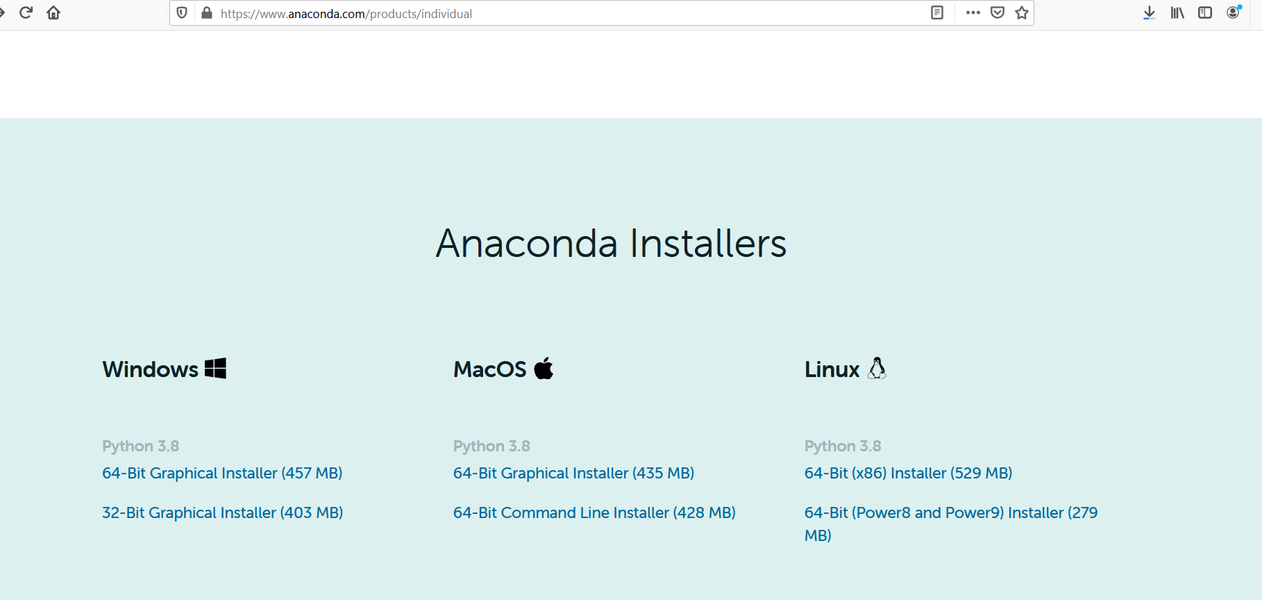Download Windows 64-Bit Graphical Installer (457 MB)
The height and width of the screenshot is (600, 1262).
point(222,473)
